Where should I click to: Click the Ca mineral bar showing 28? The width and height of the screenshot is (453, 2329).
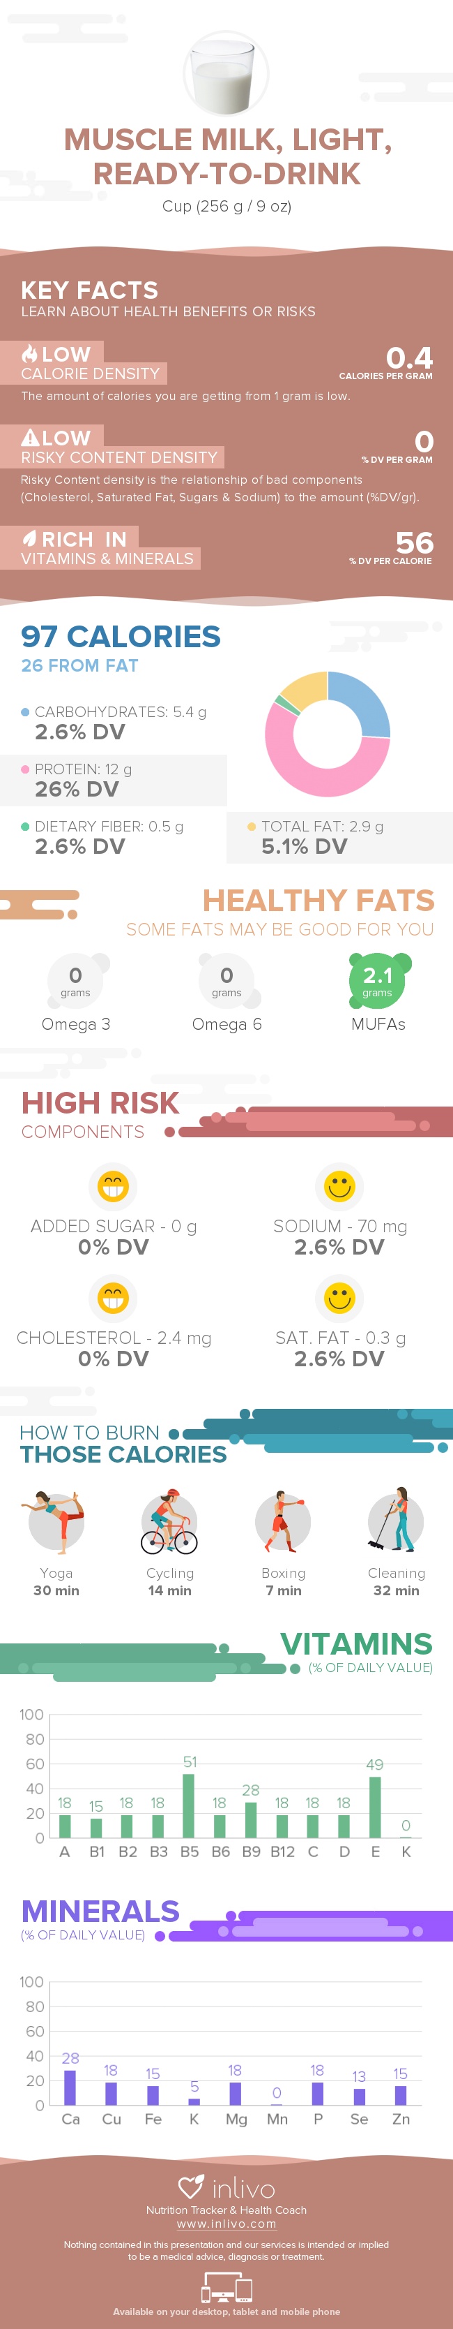tap(70, 2087)
